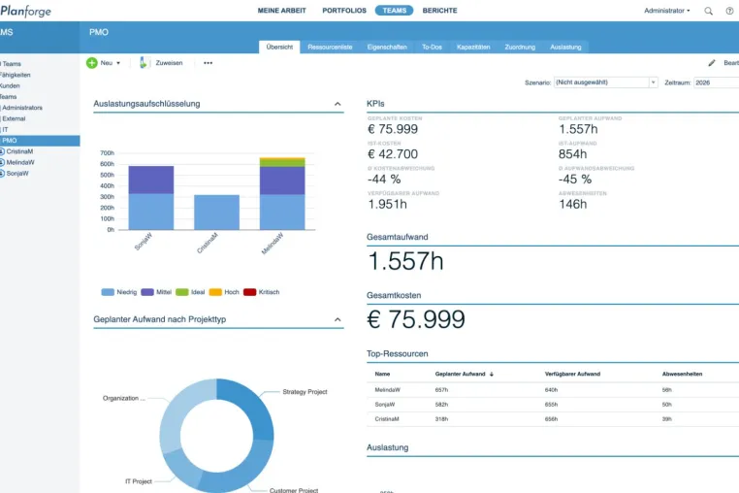Screen dimensions: 739x493
Task: Click MelindaW bar in utilization chart
Action: [x=282, y=193]
